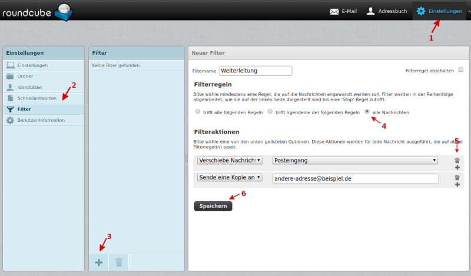
Task: Select 'trifft irgendeine der folgenden Regeln' option
Action: 270,111
